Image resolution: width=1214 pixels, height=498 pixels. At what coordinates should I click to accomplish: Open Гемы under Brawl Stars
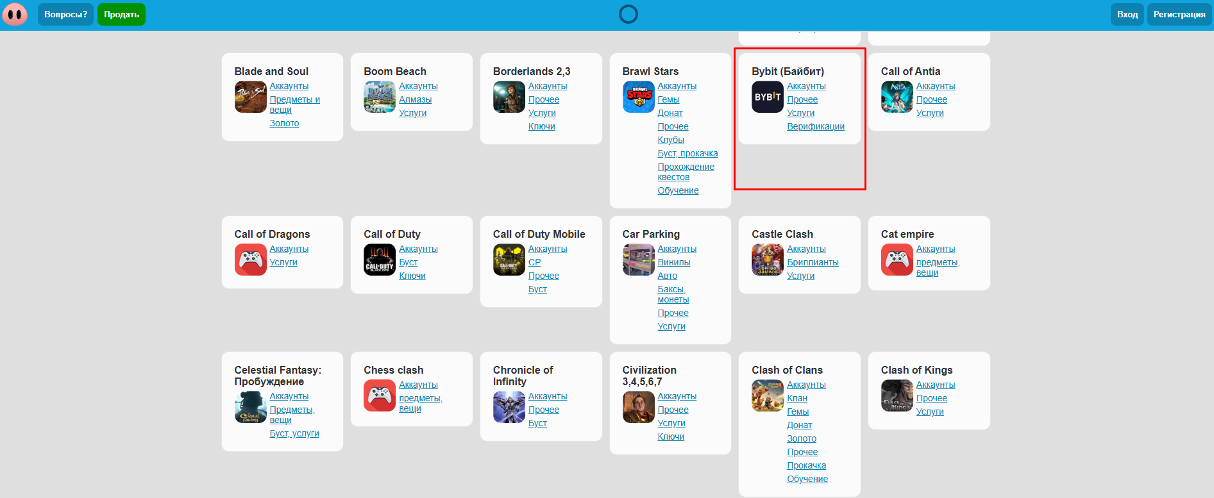click(x=668, y=99)
